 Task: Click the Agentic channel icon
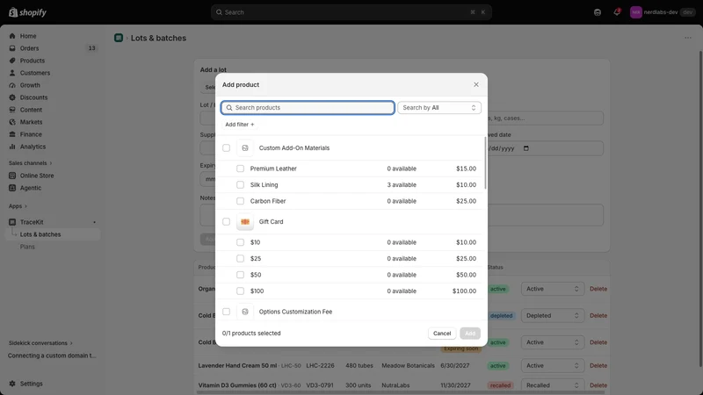pyautogui.click(x=12, y=188)
